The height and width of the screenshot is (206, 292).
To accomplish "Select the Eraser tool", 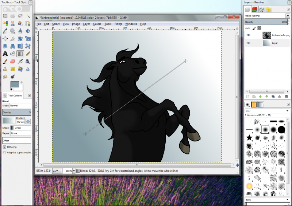I will click(x=13, y=61).
